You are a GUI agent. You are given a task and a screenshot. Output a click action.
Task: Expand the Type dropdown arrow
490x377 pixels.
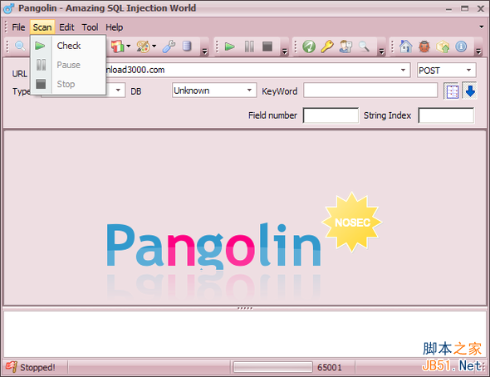(x=118, y=91)
